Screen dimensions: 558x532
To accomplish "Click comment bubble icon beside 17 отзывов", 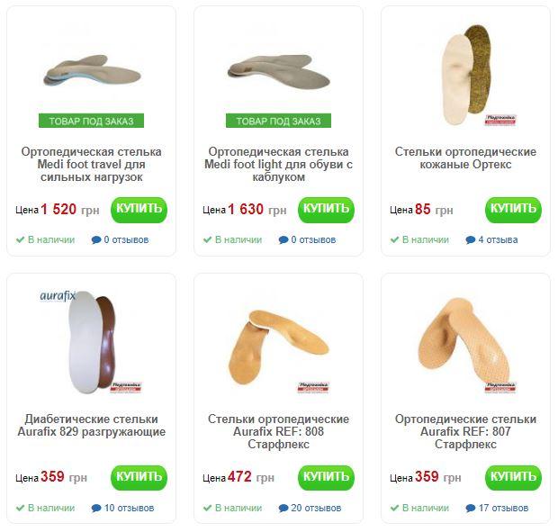I will (x=471, y=509).
